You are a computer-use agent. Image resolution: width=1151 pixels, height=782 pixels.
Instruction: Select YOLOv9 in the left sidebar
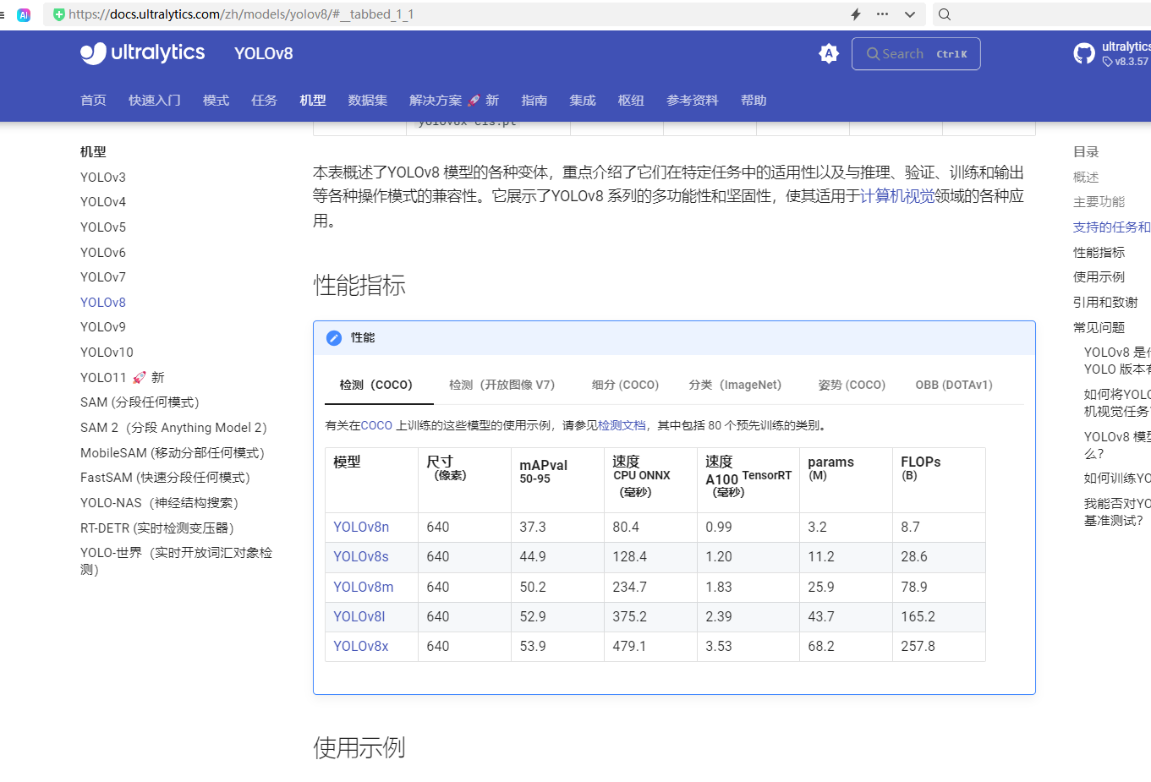click(103, 327)
